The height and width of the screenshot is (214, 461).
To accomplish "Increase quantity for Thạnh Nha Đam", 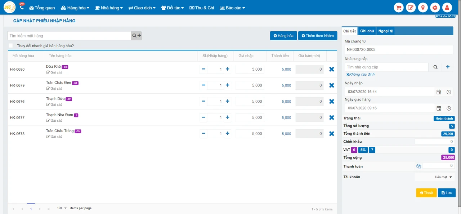I will click(x=228, y=117).
